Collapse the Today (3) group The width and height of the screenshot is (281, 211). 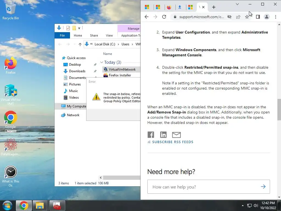[x=102, y=62]
